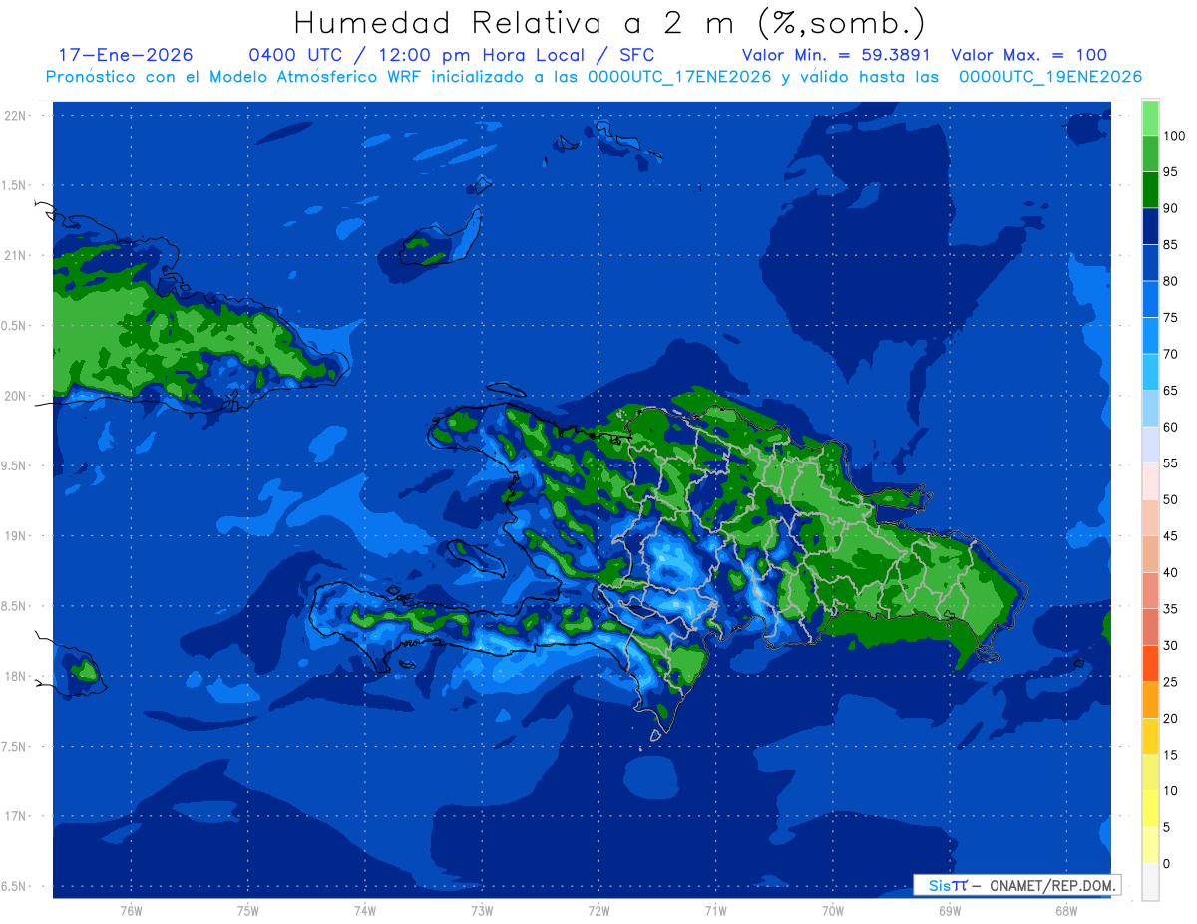Click the colorbar value label "25"
This screenshot has height=924, width=1197.
1170,682
